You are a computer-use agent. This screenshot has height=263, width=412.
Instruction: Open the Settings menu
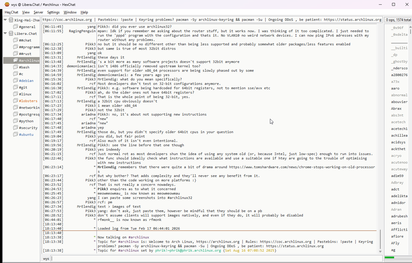53,12
